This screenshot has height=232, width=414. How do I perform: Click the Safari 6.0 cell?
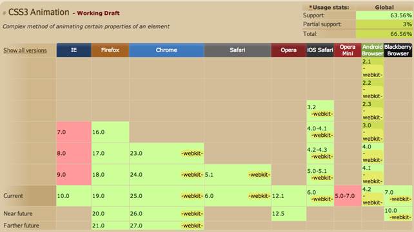[237, 196]
